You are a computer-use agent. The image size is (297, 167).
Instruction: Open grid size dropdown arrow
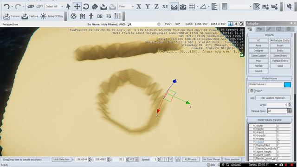197,6
